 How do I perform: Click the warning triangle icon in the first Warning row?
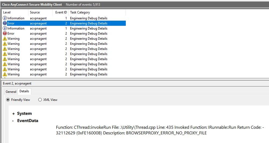5,39
